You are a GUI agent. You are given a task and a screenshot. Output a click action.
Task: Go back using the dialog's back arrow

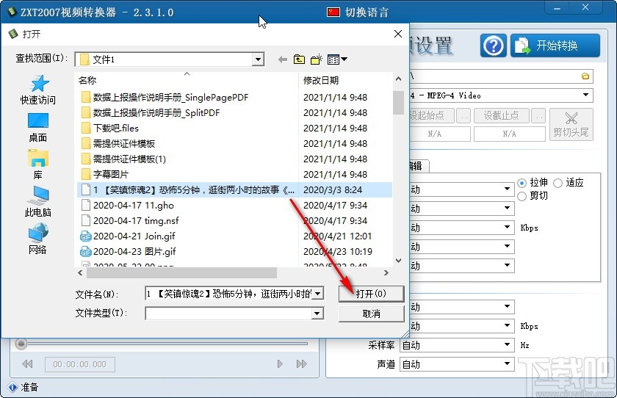pos(282,59)
